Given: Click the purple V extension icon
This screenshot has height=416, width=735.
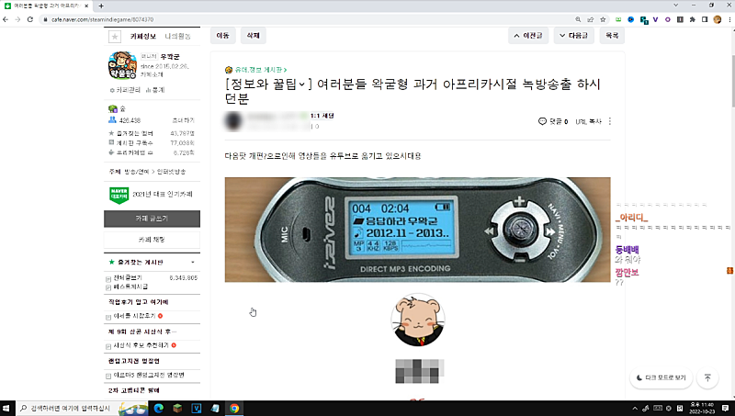Looking at the screenshot, I should 655,19.
